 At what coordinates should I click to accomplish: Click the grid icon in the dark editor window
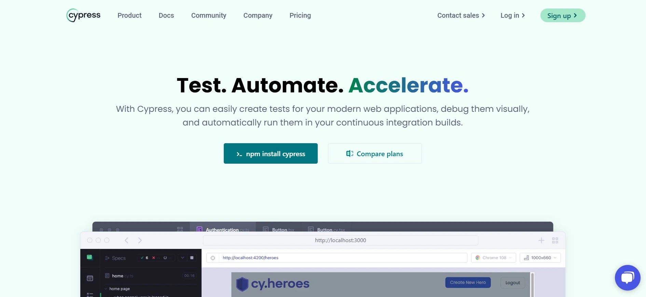180,229
